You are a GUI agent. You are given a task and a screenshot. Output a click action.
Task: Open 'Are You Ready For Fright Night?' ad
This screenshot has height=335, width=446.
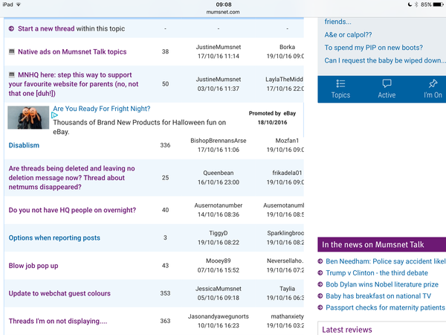click(x=102, y=109)
